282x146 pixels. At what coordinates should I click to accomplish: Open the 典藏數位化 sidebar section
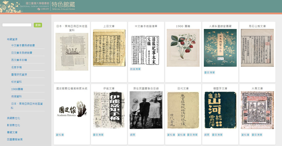tap(14, 118)
